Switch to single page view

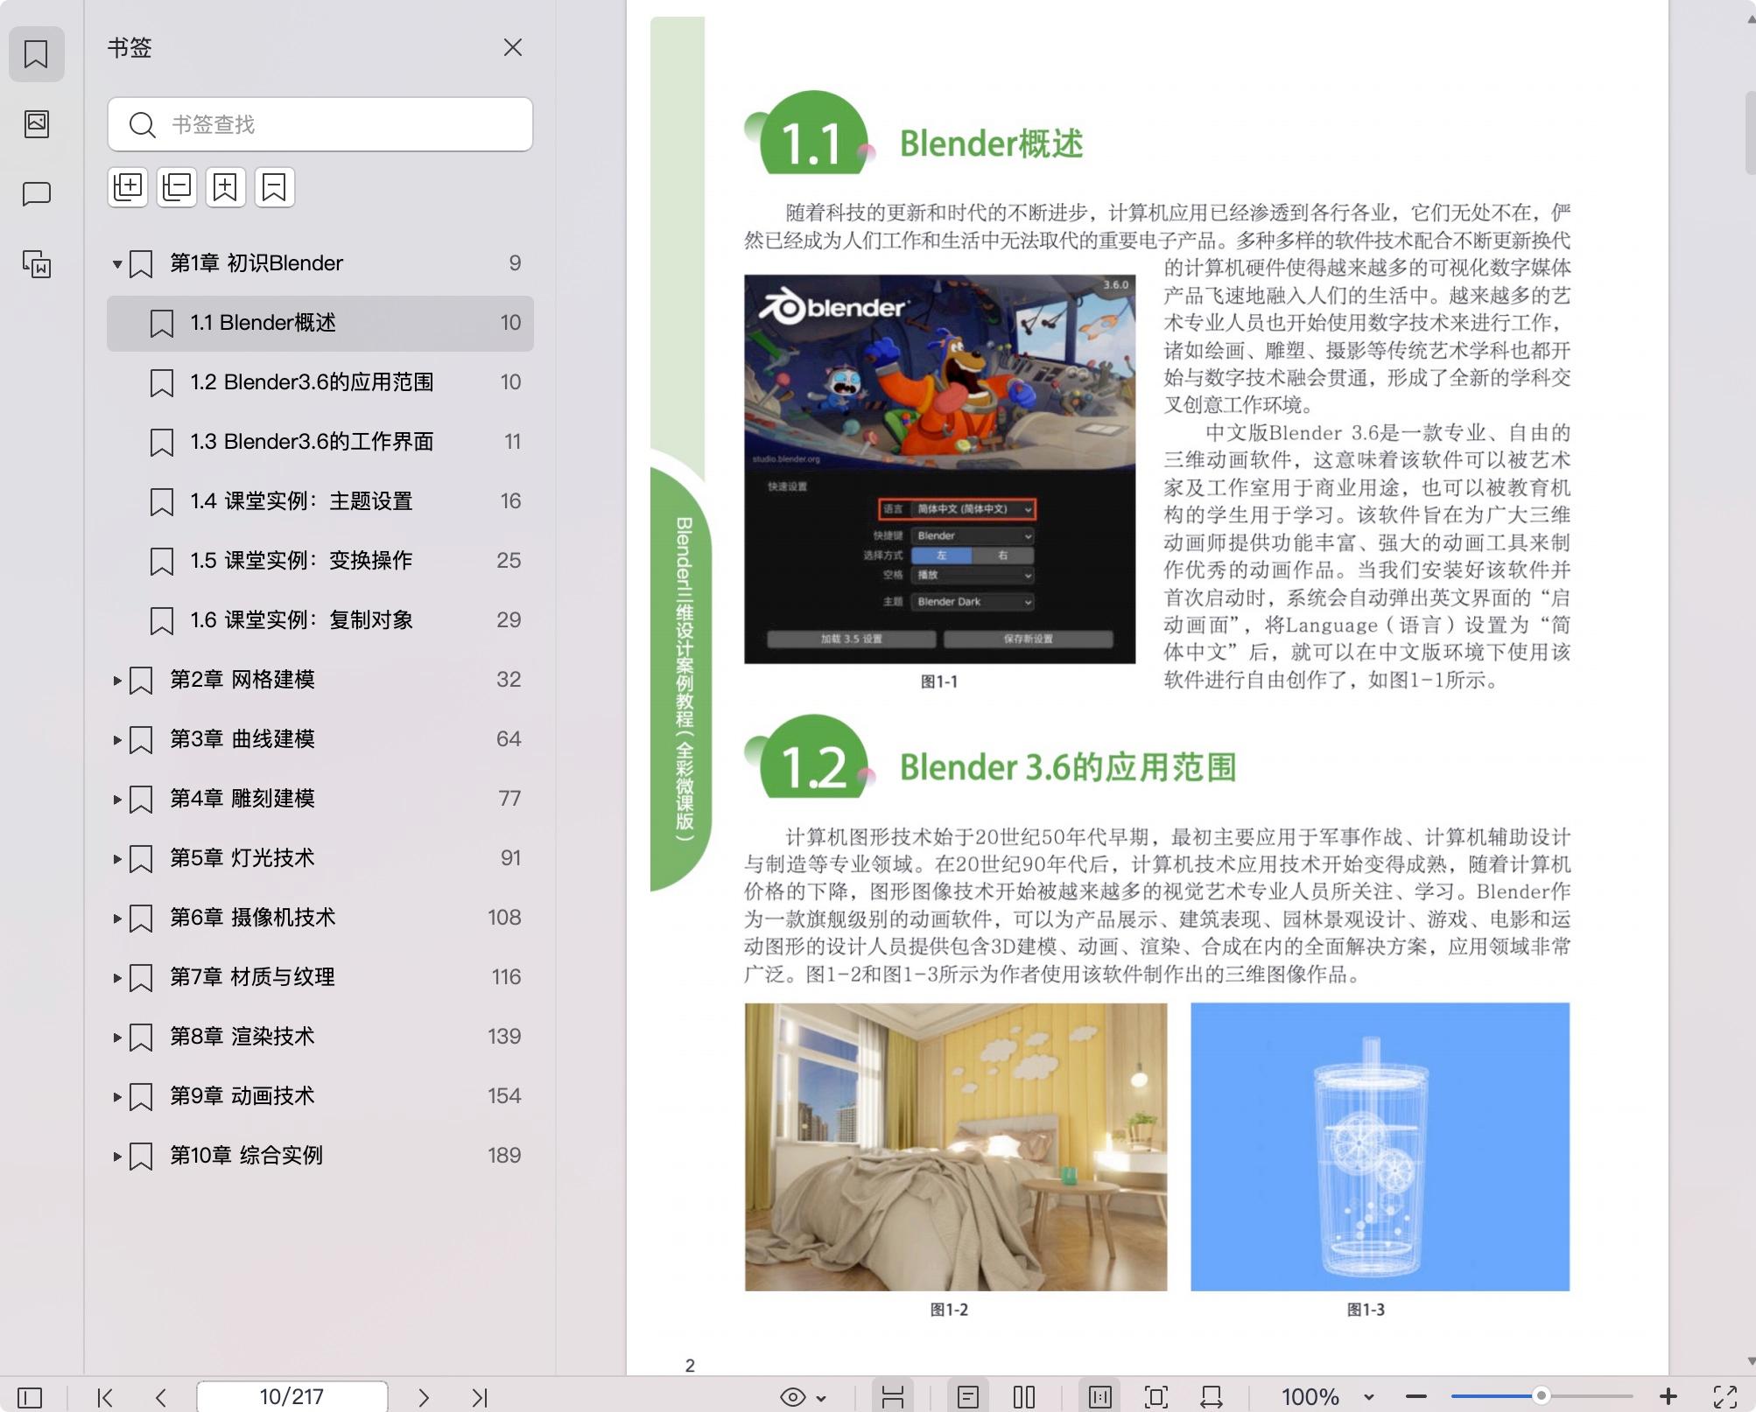(x=968, y=1397)
